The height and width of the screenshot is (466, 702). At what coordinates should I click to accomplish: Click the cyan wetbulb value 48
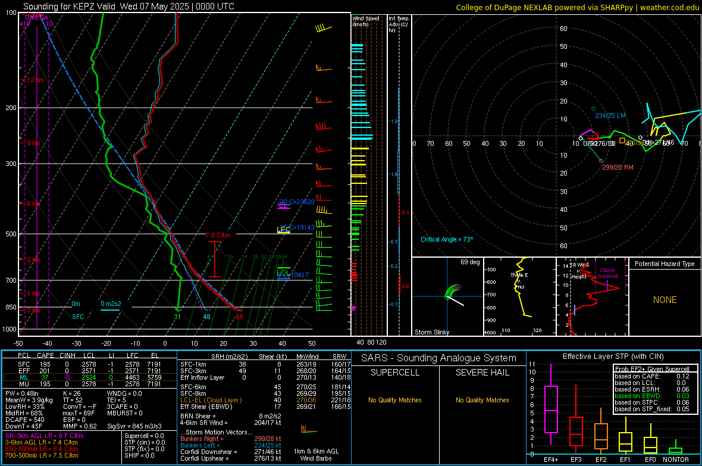[x=206, y=317]
